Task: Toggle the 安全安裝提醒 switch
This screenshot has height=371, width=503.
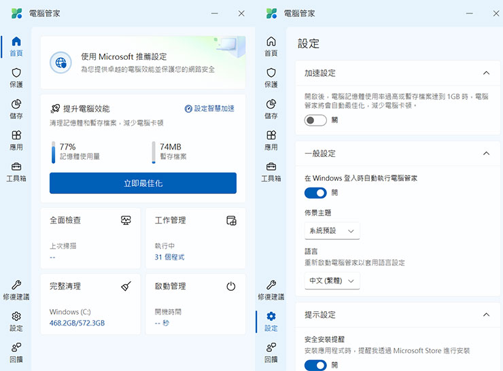Action: (x=315, y=366)
